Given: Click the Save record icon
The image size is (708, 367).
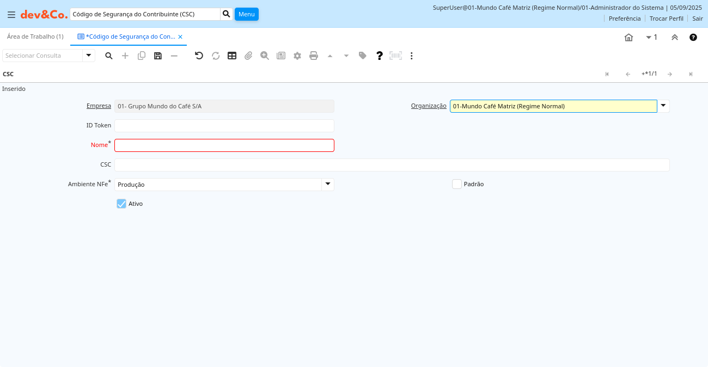Looking at the screenshot, I should (x=158, y=56).
